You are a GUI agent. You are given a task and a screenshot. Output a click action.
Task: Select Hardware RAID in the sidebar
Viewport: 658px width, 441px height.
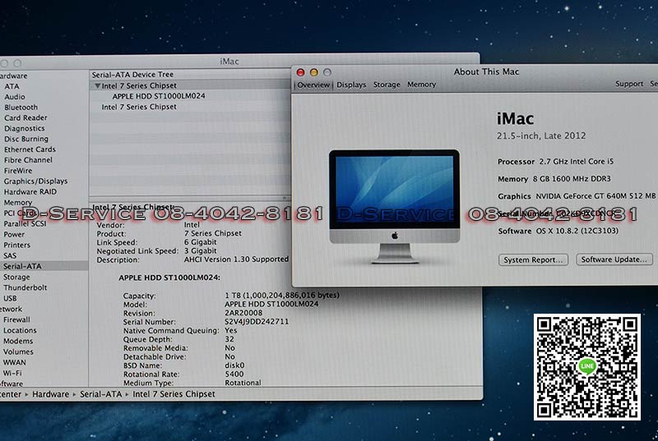click(30, 192)
